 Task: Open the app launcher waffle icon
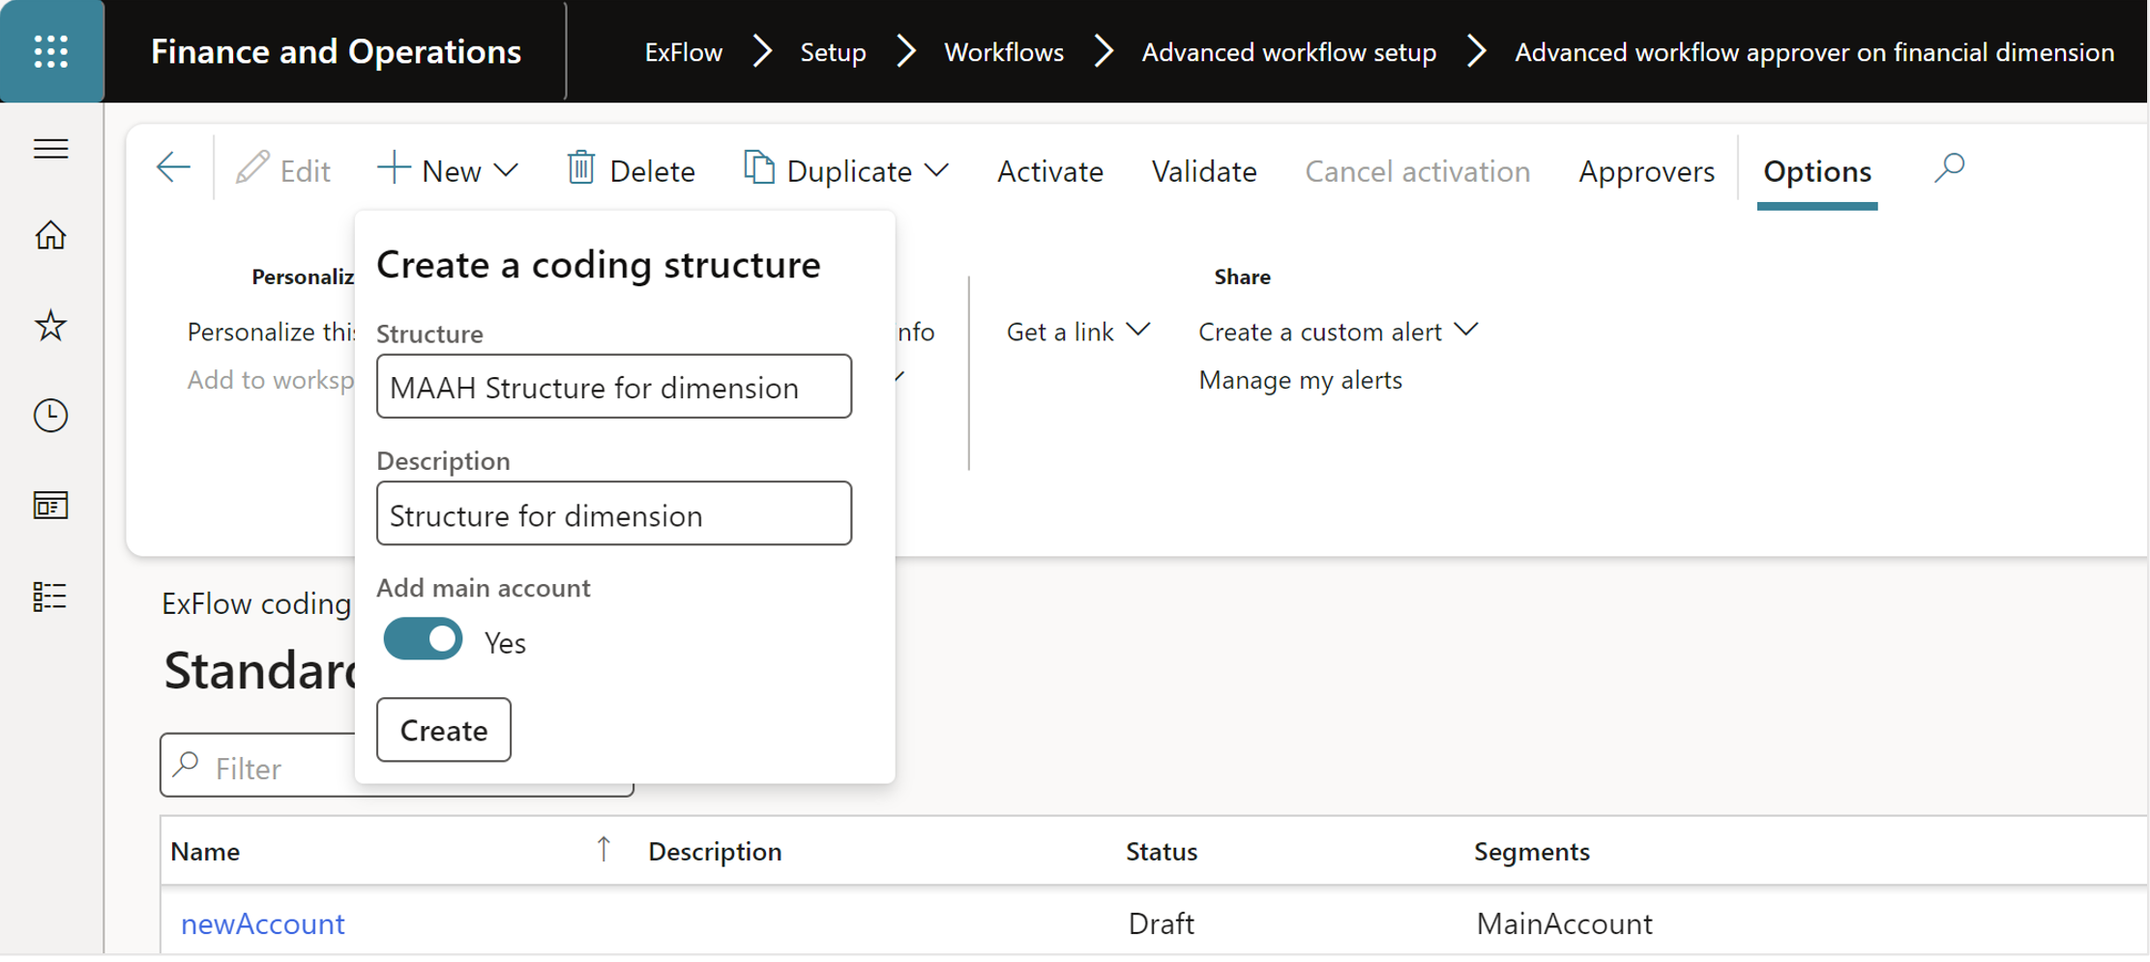pyautogui.click(x=51, y=51)
